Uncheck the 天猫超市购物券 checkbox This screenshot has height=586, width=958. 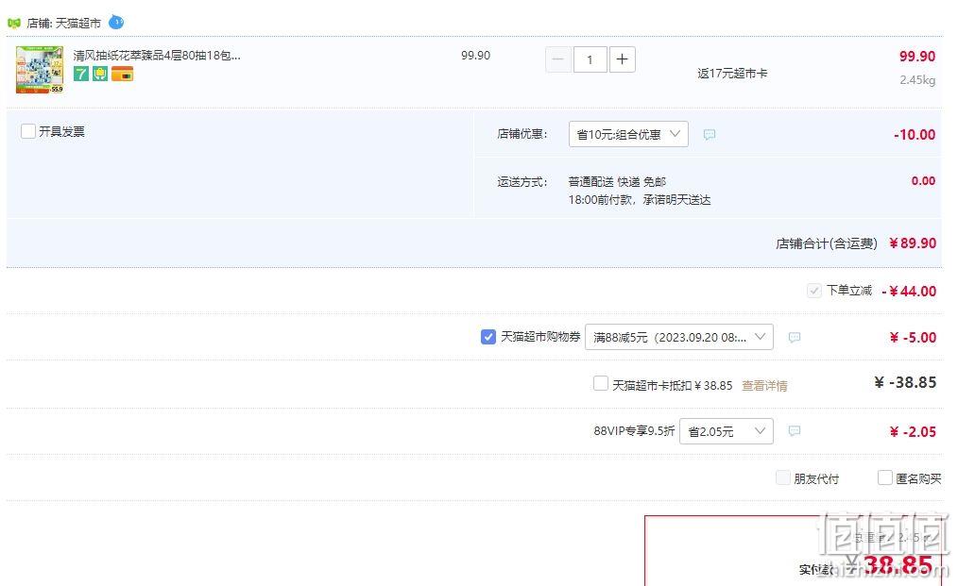point(488,336)
